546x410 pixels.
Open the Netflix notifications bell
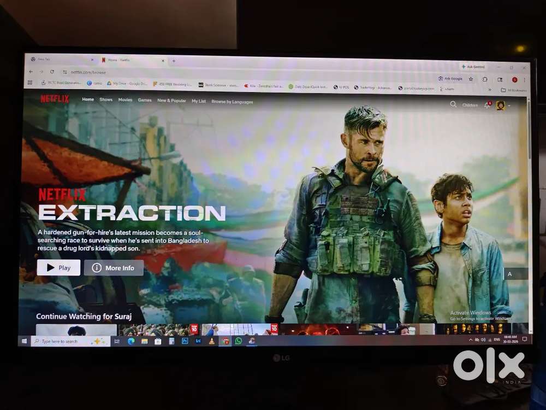point(486,105)
